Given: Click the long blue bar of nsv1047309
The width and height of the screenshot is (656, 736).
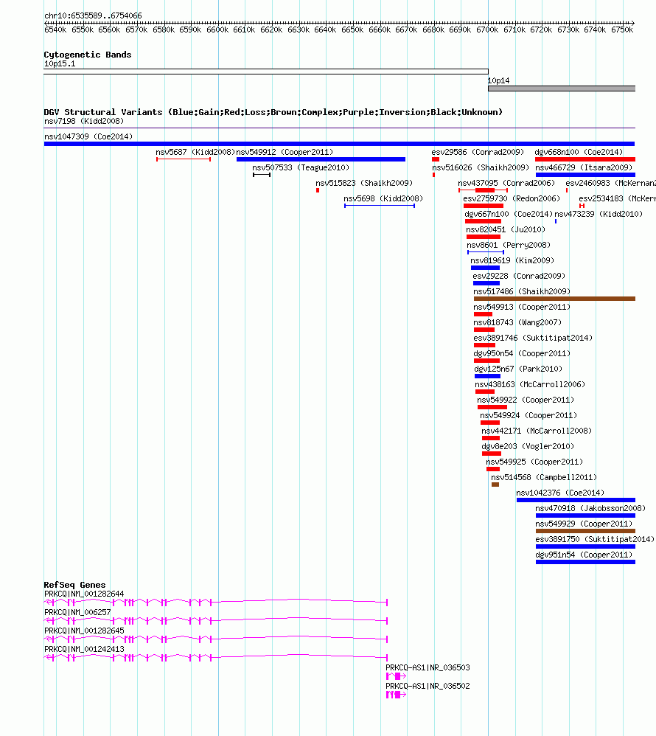Looking at the screenshot, I should pos(339,144).
